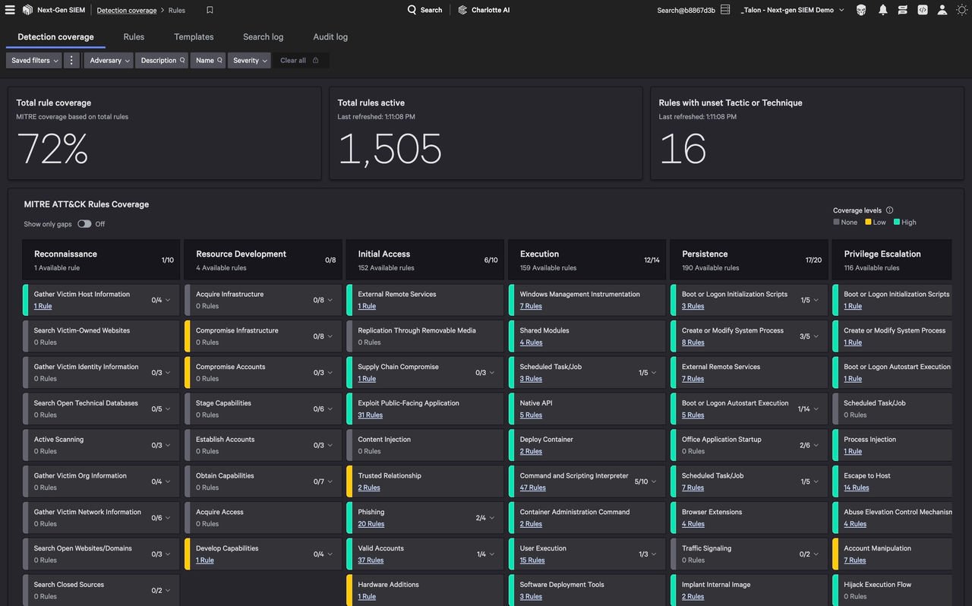Expand Obtain Capabilities 0/7 chevron
This screenshot has height=606, width=972.
coord(330,481)
